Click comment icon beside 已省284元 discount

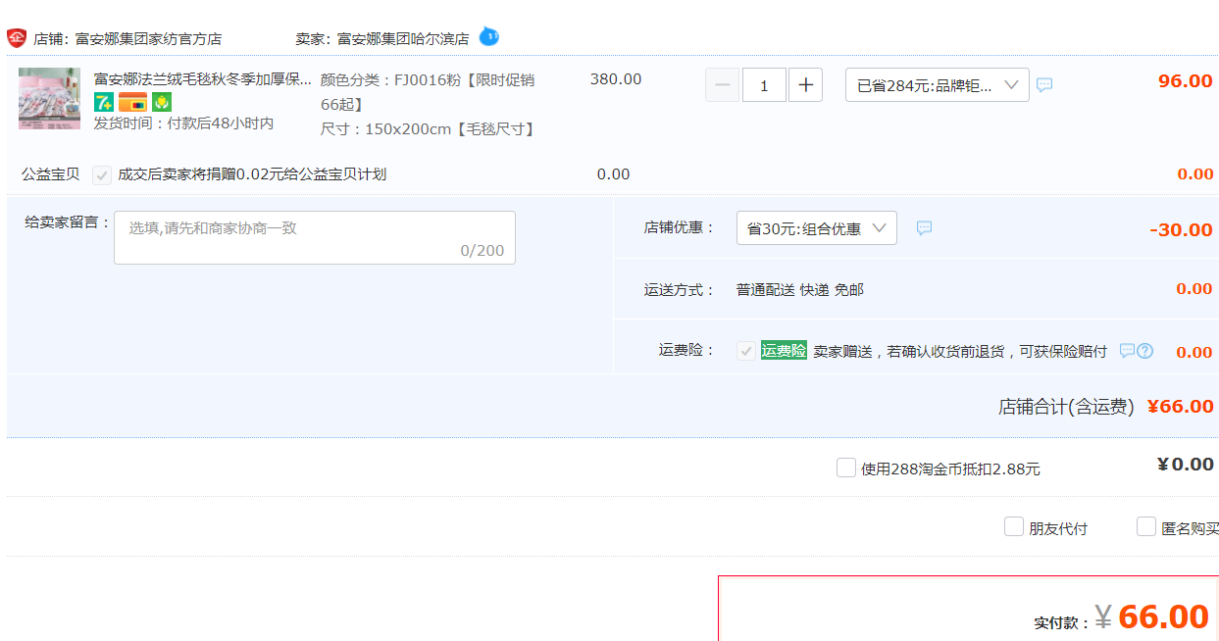1044,85
